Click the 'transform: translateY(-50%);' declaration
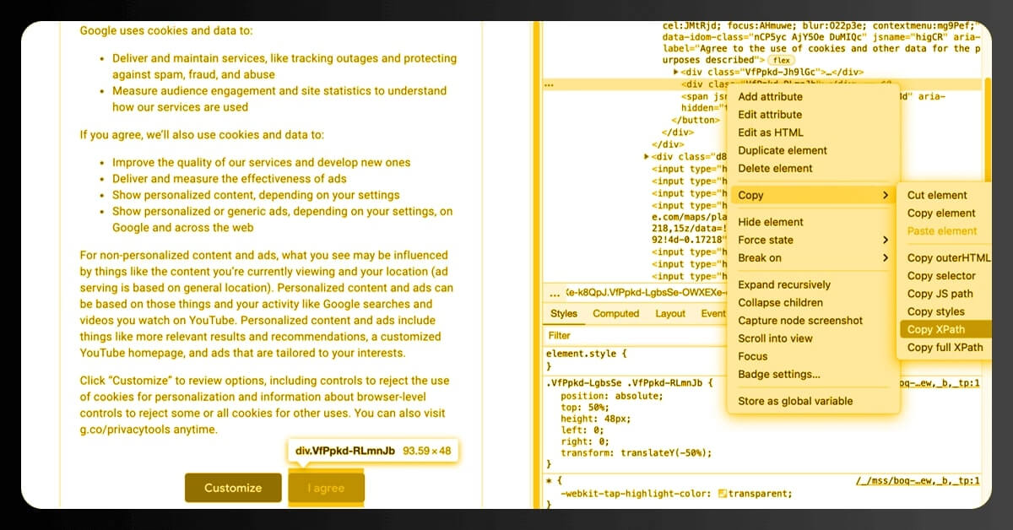 coord(636,452)
